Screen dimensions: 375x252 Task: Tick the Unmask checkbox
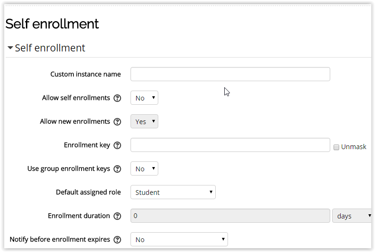(336, 147)
